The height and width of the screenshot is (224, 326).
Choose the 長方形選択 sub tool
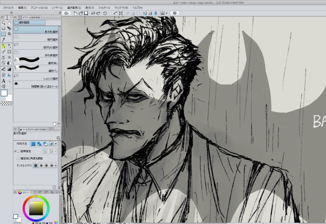point(36,30)
